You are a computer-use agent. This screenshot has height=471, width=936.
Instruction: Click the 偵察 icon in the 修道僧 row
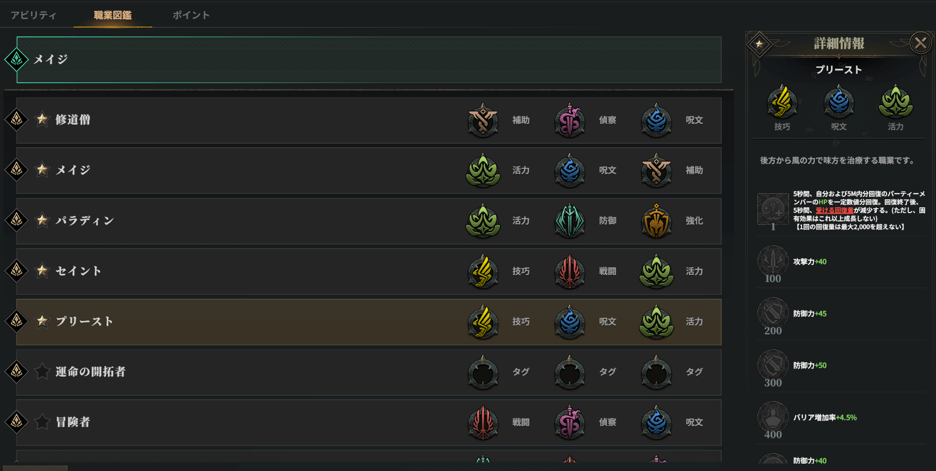[x=569, y=121]
